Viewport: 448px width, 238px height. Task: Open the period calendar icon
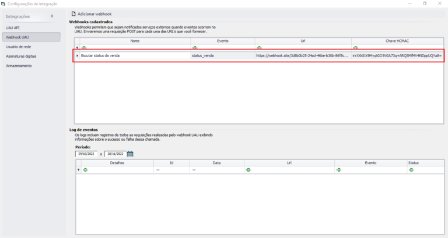(130, 154)
